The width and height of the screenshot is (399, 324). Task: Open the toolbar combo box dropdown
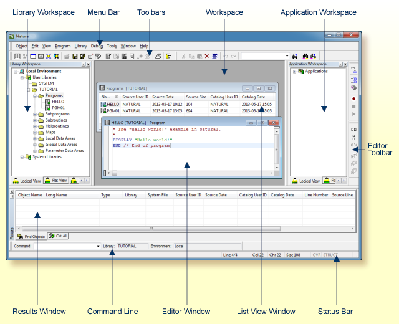coord(287,56)
